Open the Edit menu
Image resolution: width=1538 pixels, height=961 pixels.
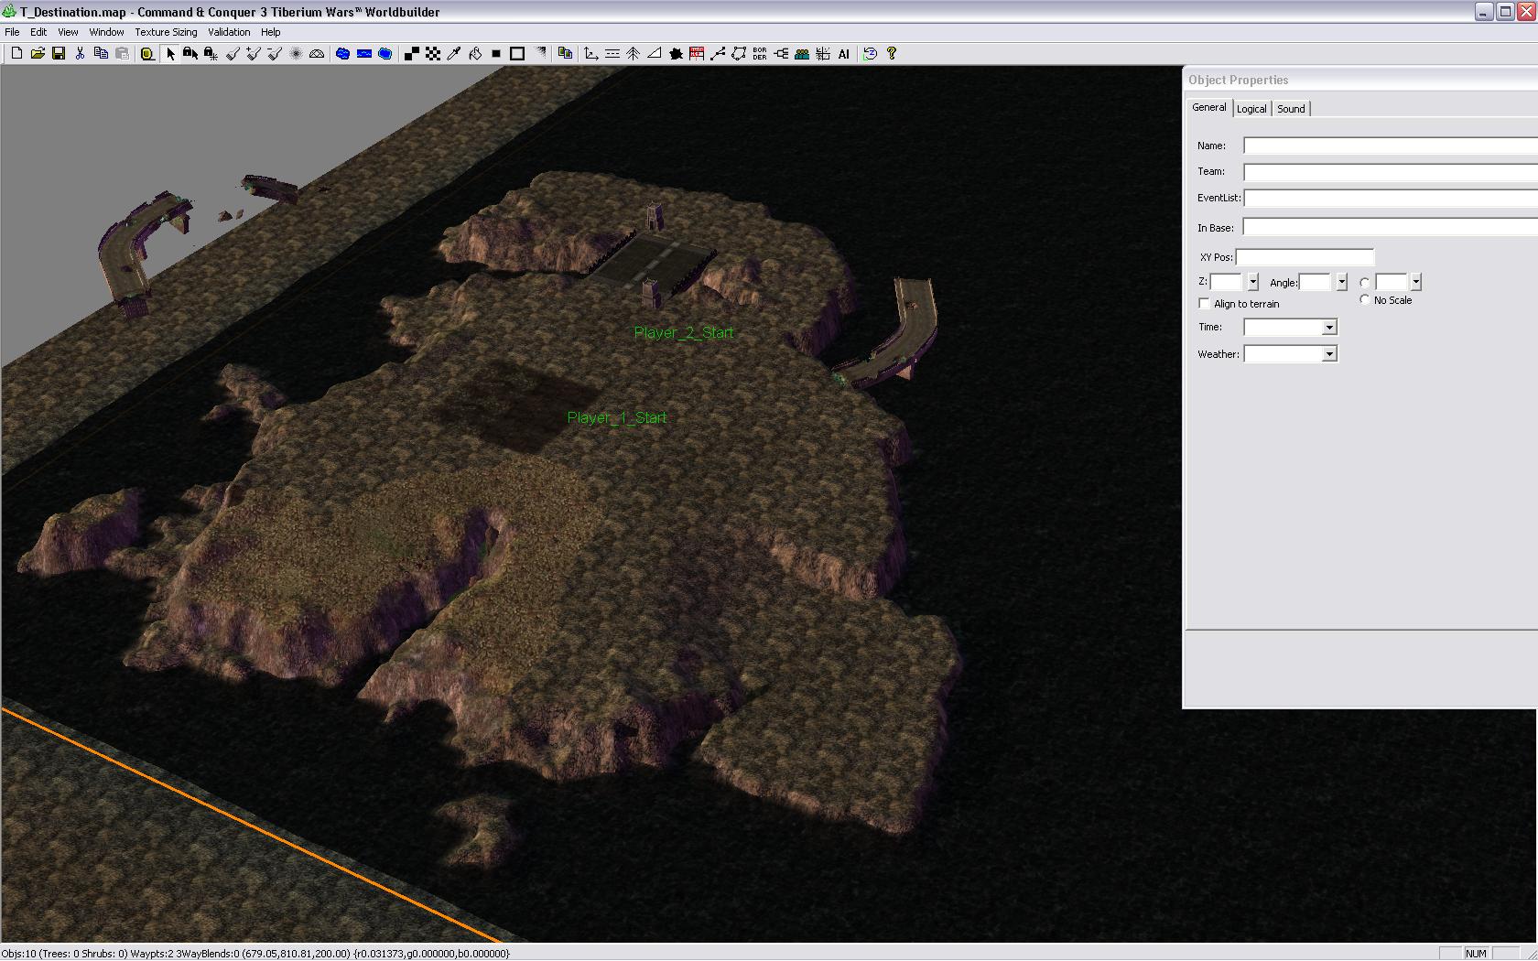click(38, 32)
